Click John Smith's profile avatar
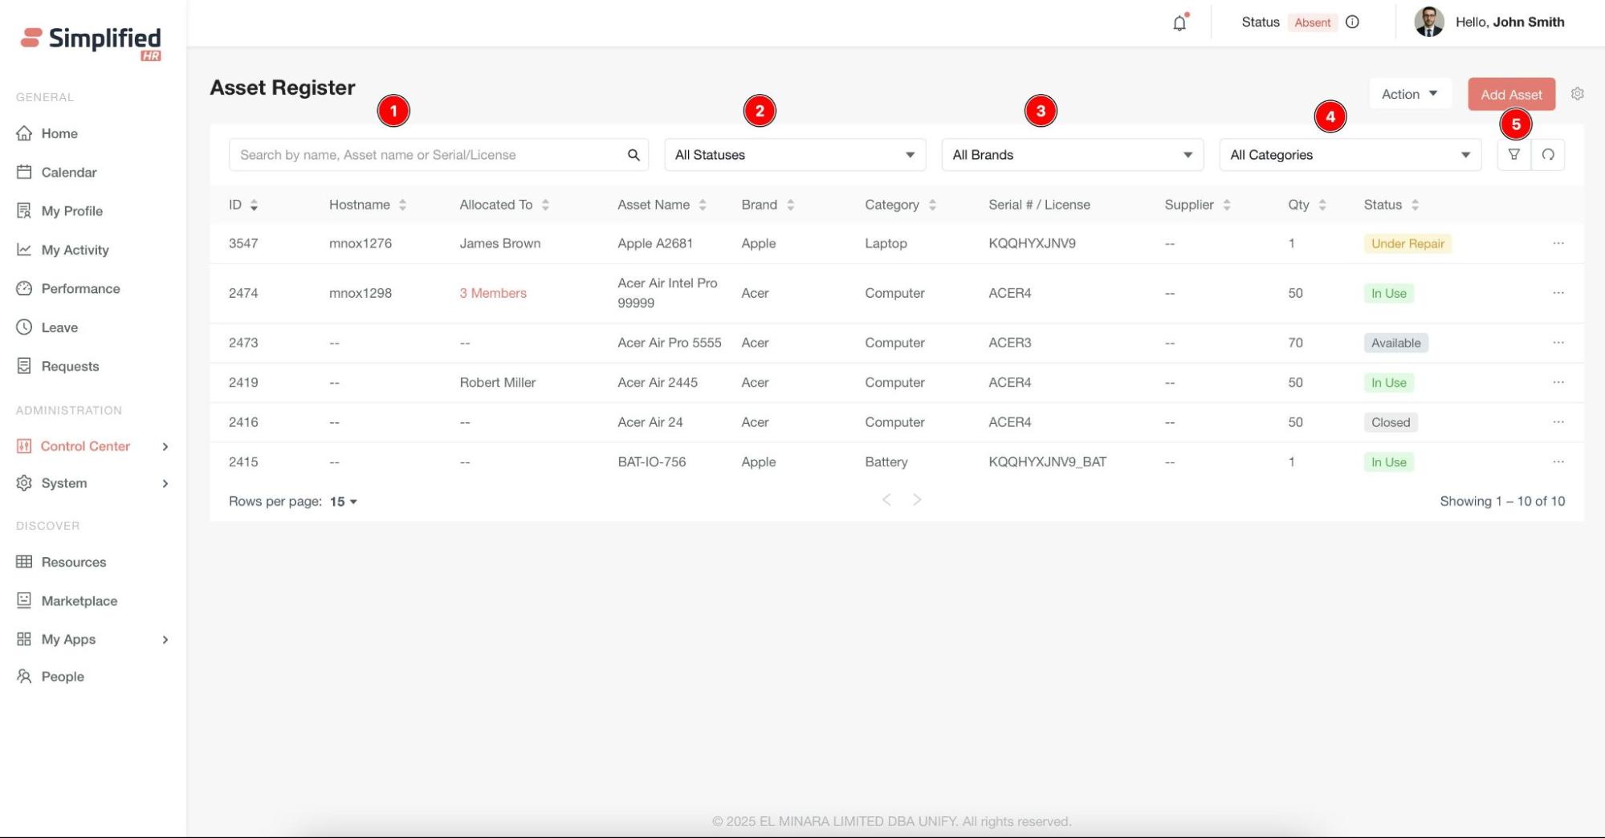This screenshot has width=1605, height=838. [1428, 22]
